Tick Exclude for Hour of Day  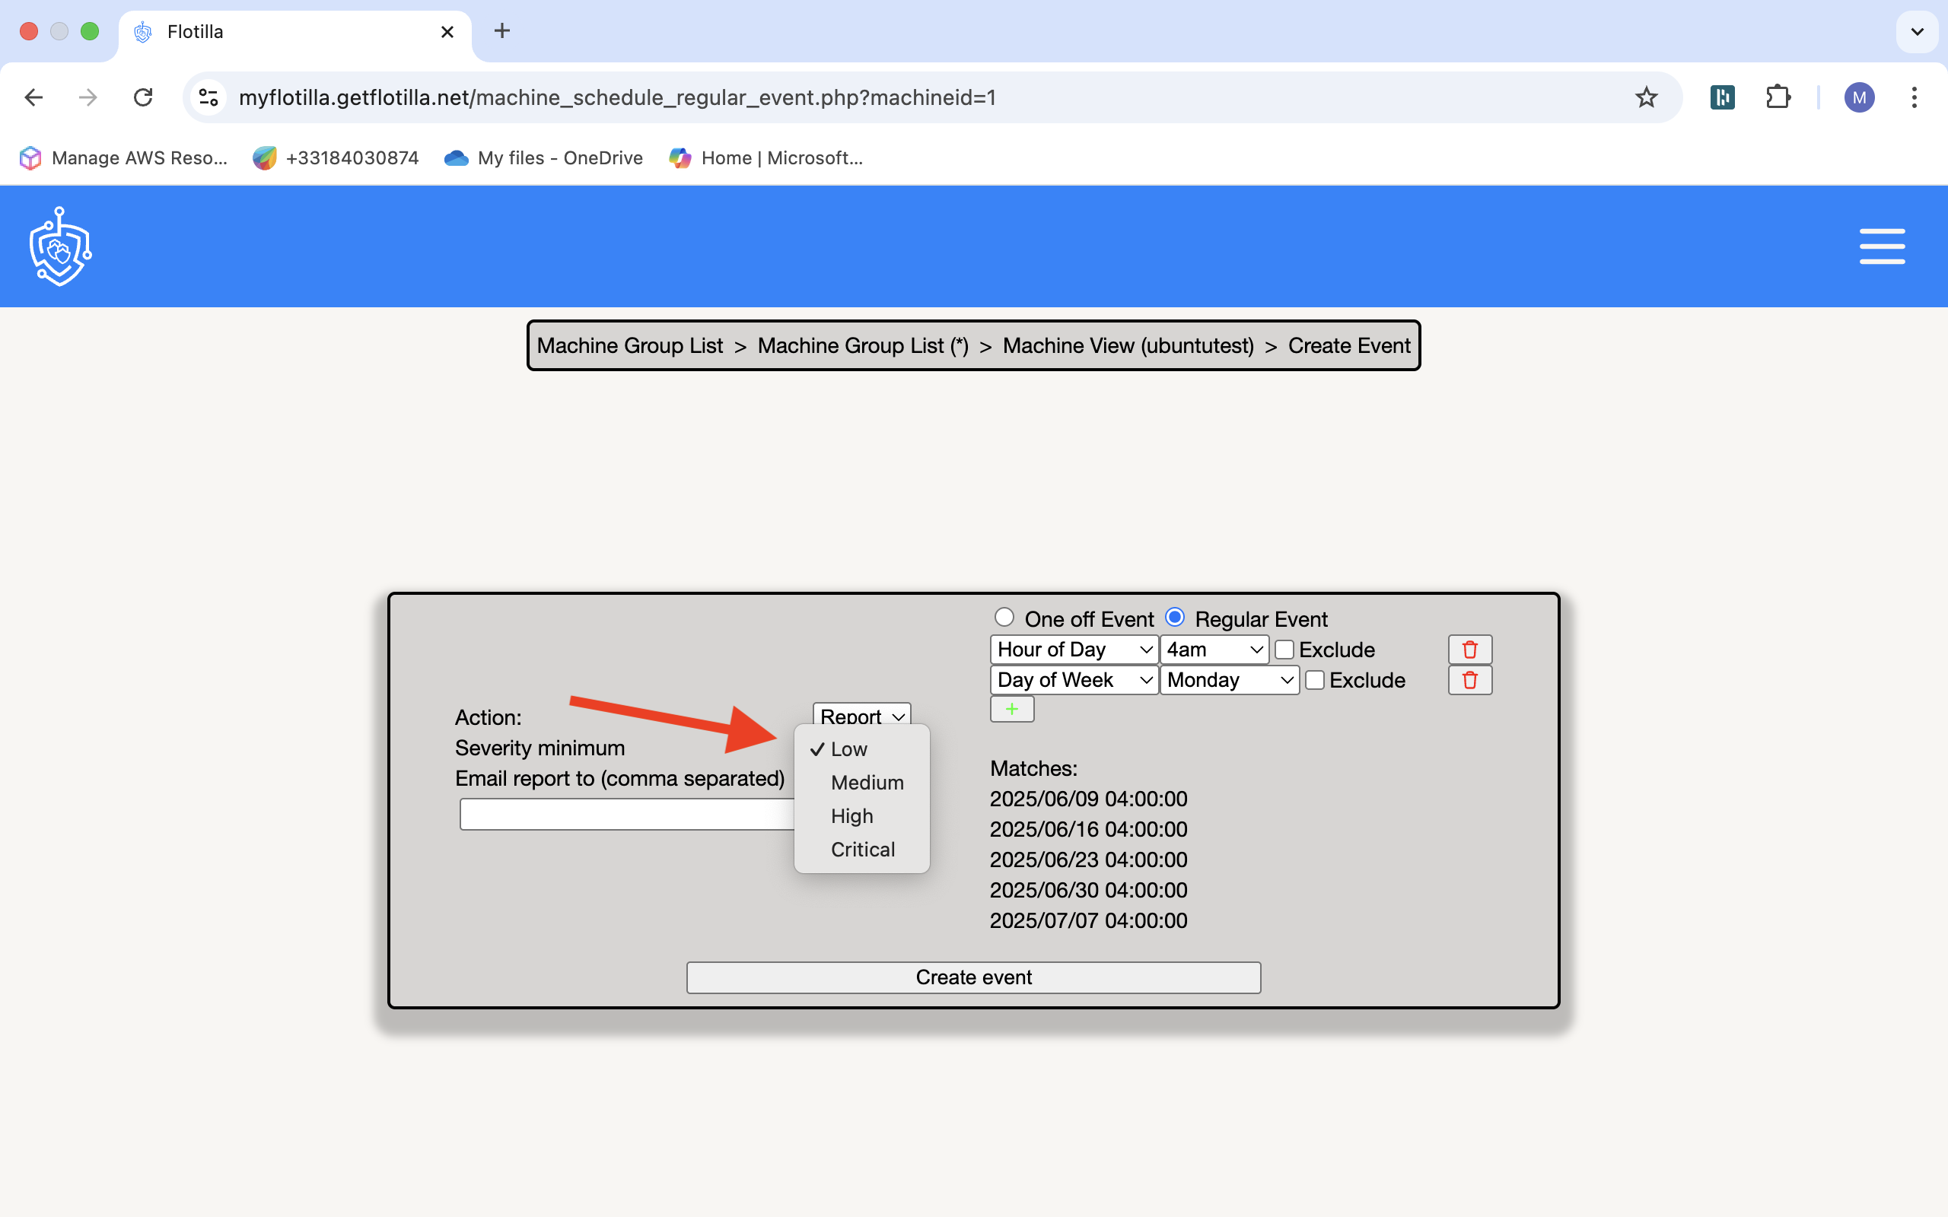(x=1284, y=650)
